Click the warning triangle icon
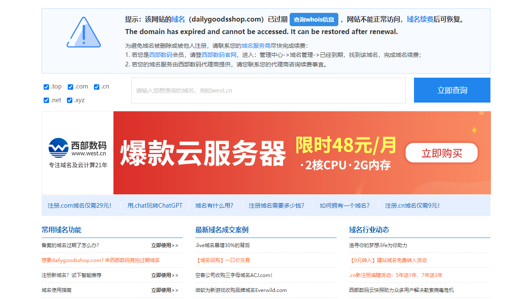The height and width of the screenshot is (299, 532). point(84,32)
